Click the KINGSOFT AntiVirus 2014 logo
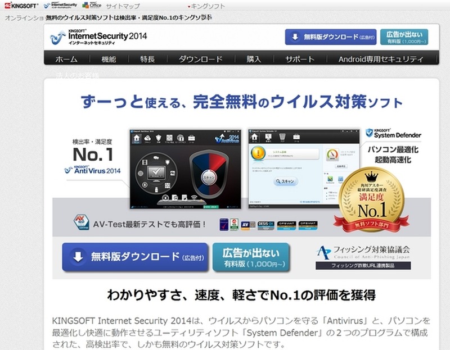450x350 pixels. pyautogui.click(x=93, y=169)
